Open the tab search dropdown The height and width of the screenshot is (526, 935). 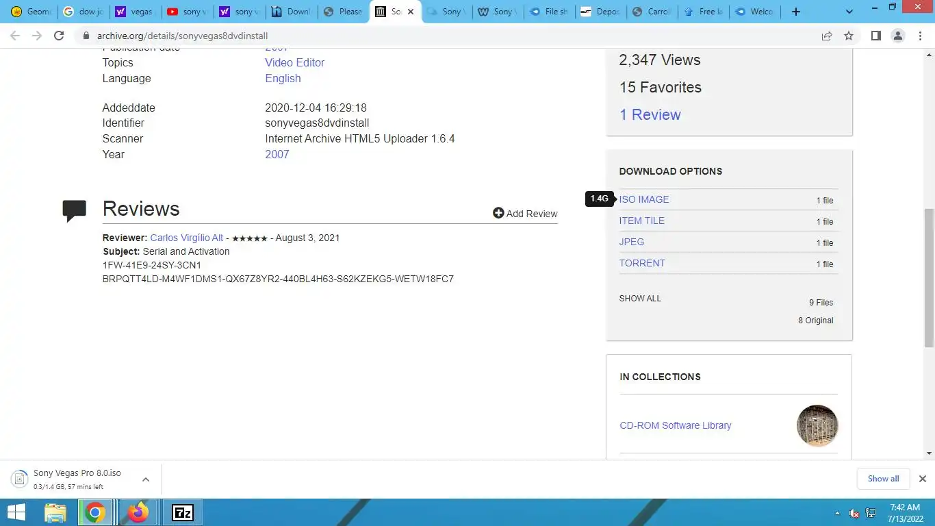pos(849,12)
